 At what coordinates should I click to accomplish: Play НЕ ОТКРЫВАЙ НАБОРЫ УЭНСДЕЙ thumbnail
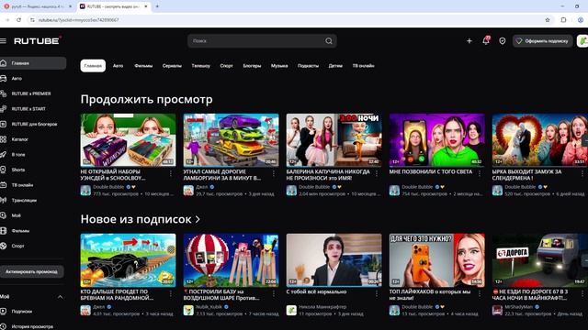pos(128,140)
